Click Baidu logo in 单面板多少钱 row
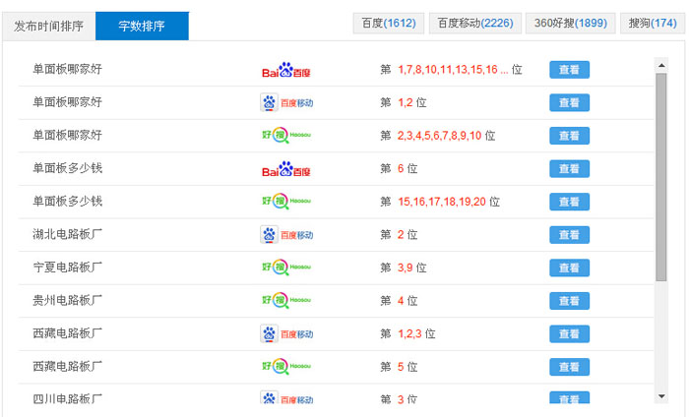The height and width of the screenshot is (417, 689). (x=286, y=169)
